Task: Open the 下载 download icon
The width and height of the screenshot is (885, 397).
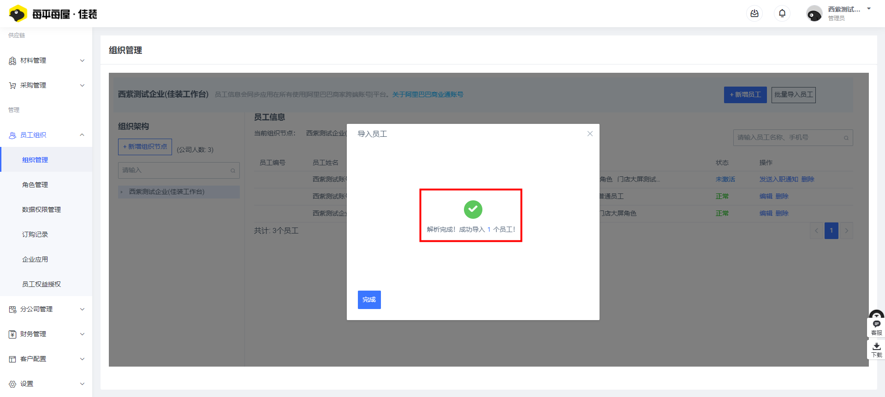Action: [876, 350]
